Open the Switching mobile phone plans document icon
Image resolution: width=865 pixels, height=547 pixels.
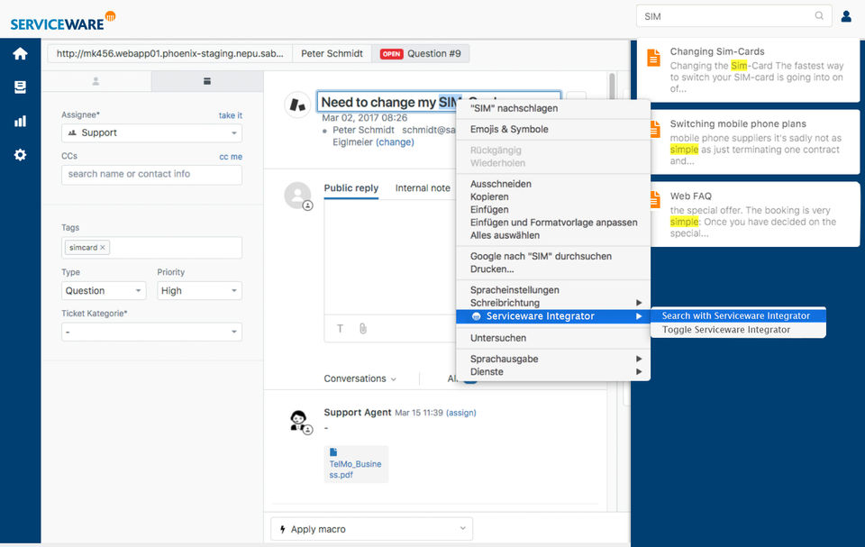tap(655, 129)
